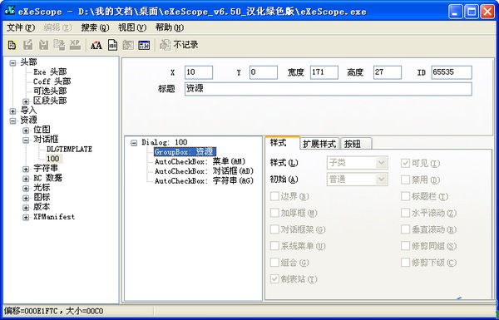Click the Y coordinate input field
The image size is (499, 320).
pyautogui.click(x=264, y=72)
